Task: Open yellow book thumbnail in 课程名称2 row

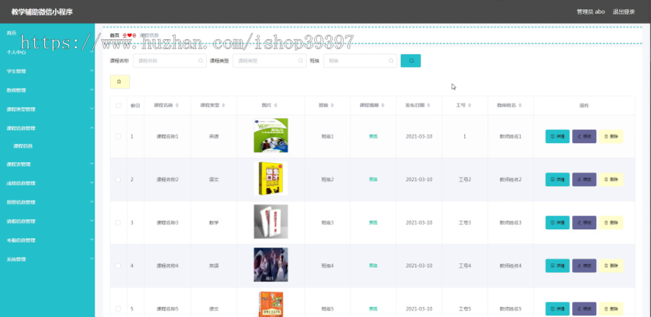Action: tap(271, 179)
